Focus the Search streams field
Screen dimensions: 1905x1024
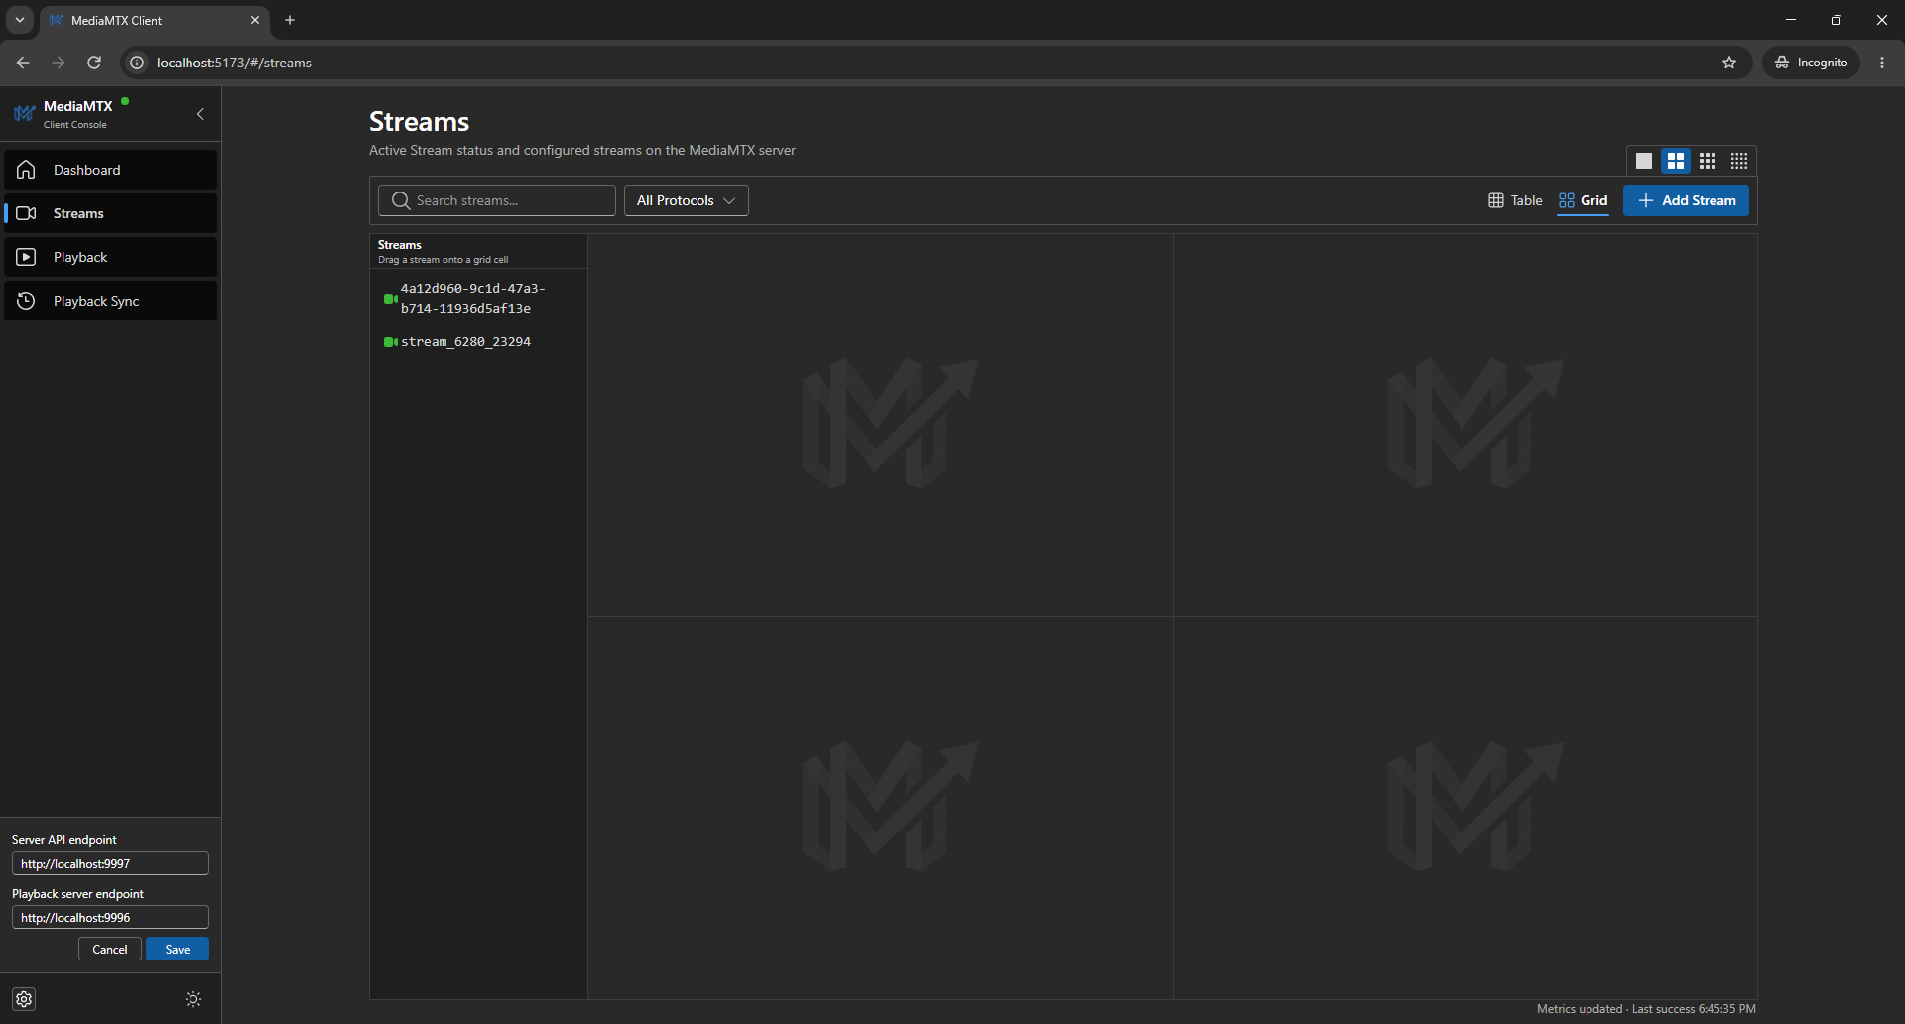pyautogui.click(x=497, y=200)
